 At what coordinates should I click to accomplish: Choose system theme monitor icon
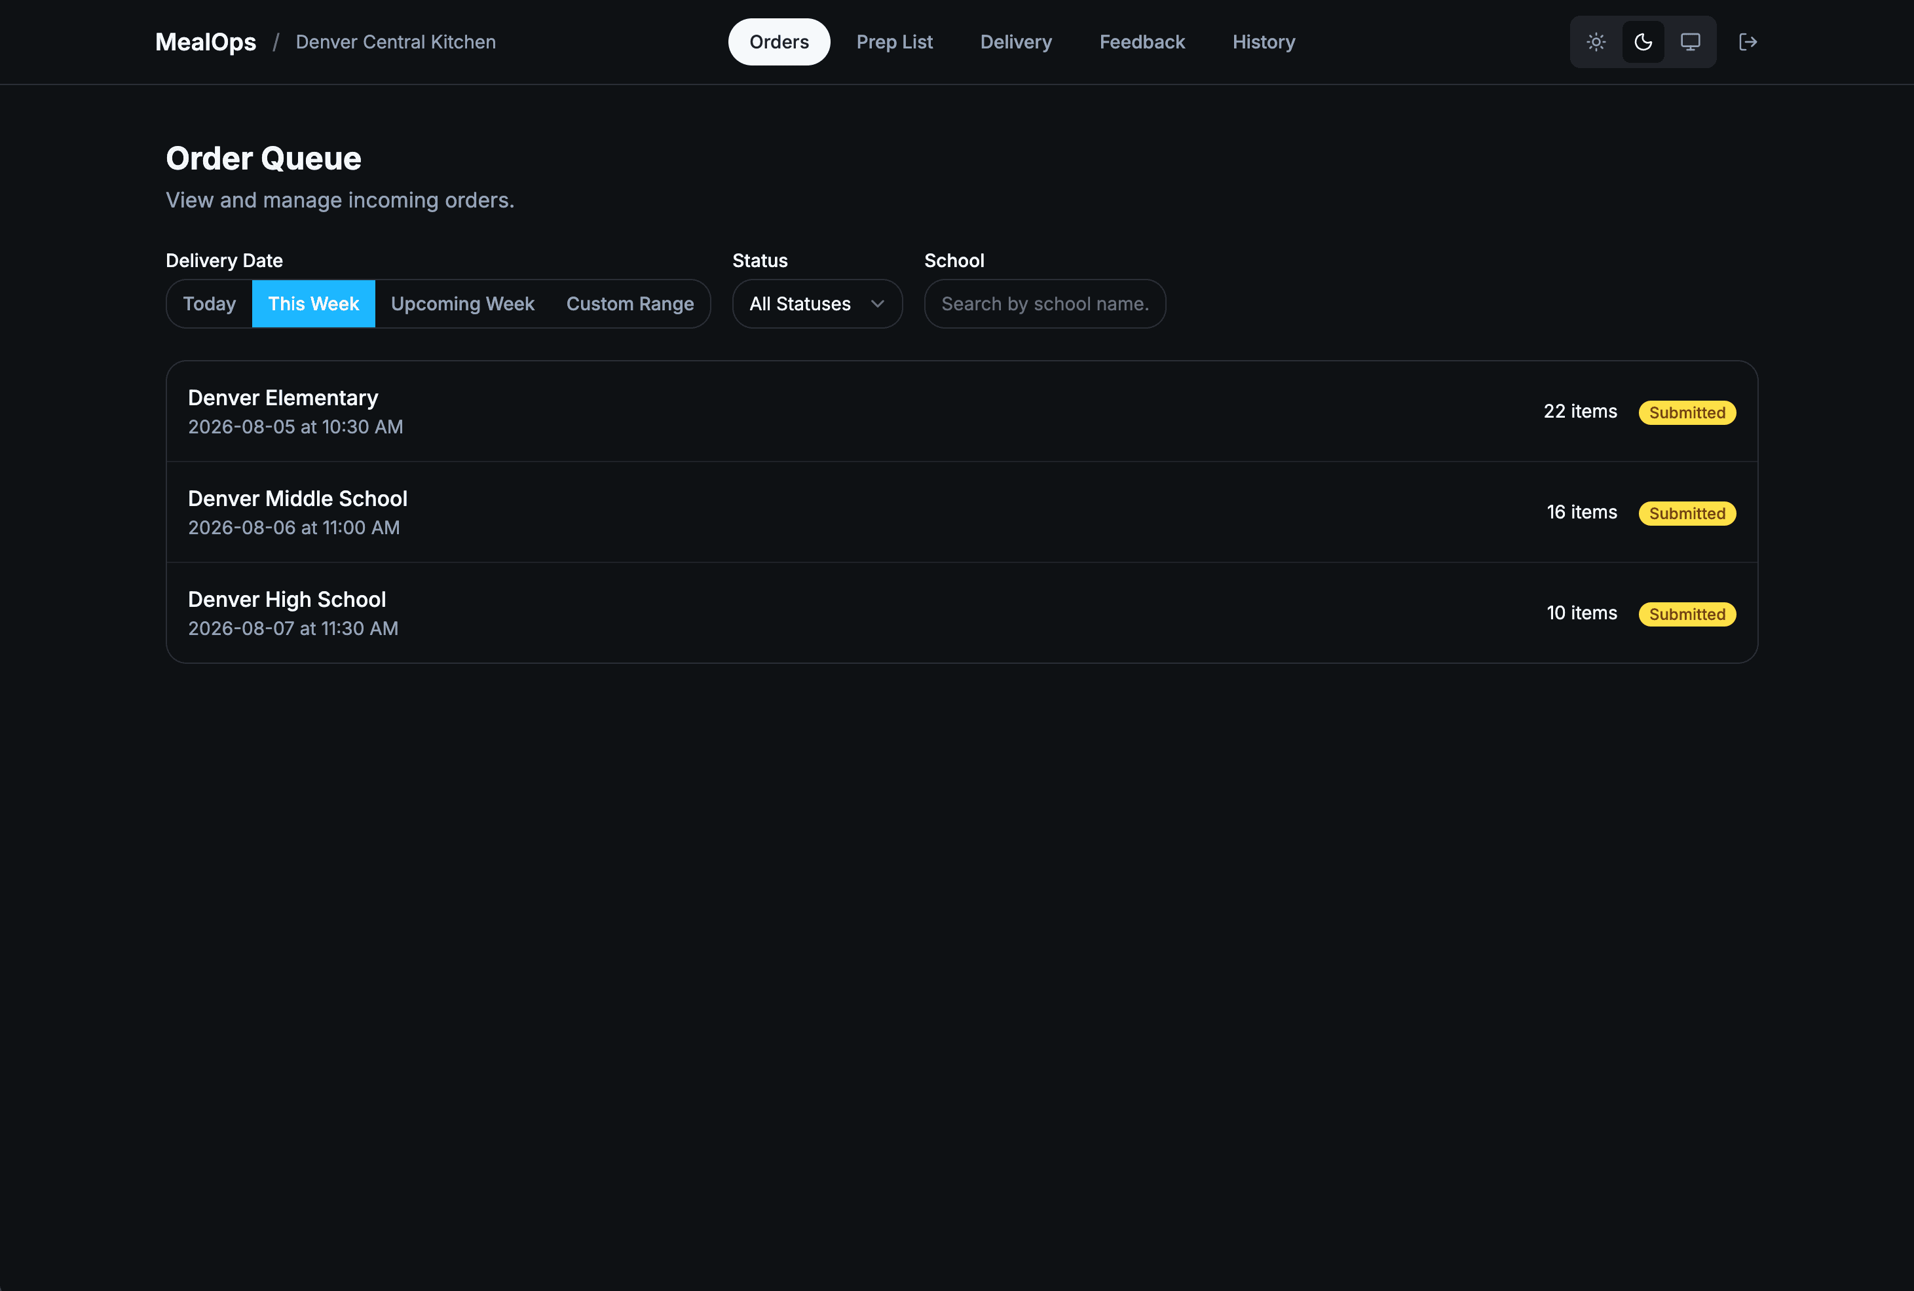[x=1690, y=42]
